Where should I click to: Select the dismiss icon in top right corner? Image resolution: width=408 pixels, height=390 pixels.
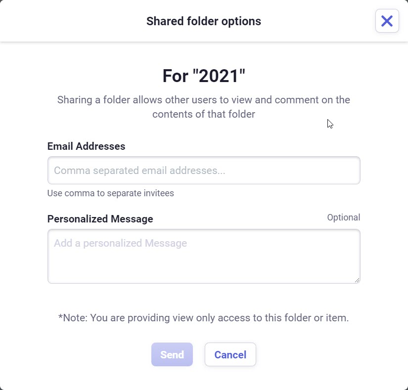tap(387, 21)
